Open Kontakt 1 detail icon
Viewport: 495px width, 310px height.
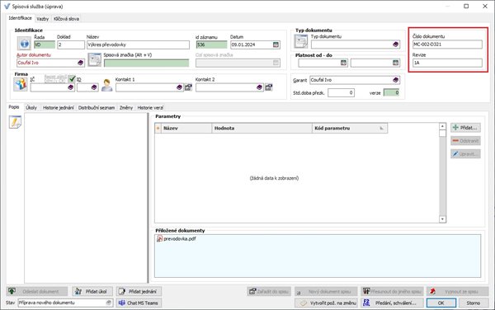coord(188,87)
